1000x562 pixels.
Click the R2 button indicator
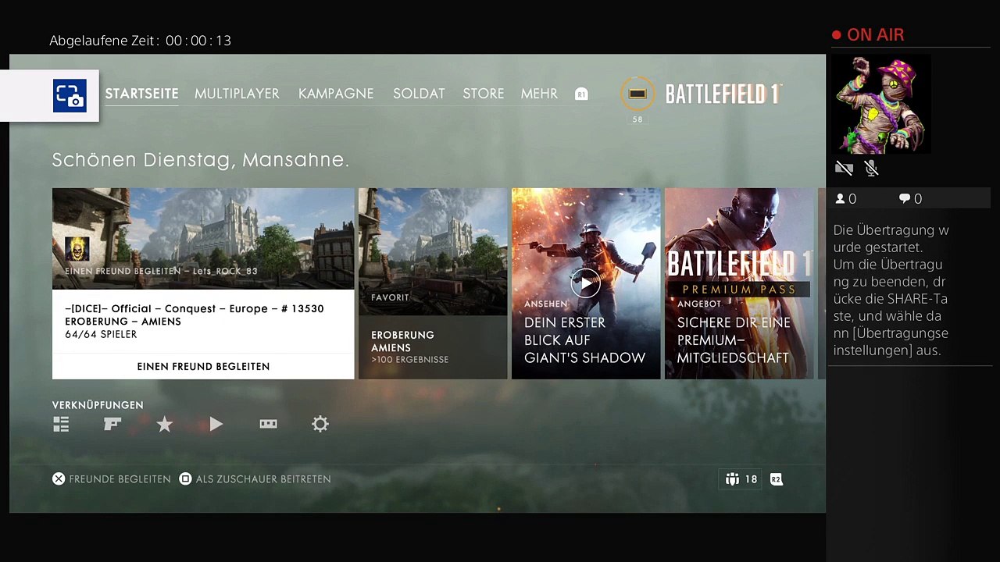tap(776, 479)
